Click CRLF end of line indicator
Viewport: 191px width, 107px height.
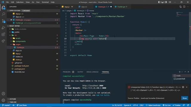pyautogui.click(x=141, y=105)
